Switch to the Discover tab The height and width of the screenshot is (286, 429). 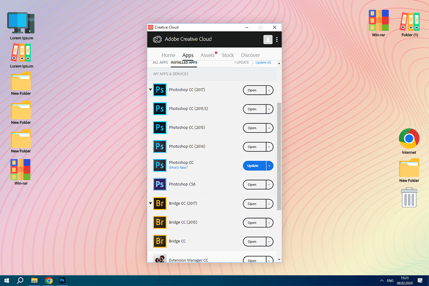(x=250, y=55)
